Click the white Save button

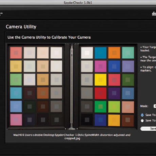[x=148, y=129]
